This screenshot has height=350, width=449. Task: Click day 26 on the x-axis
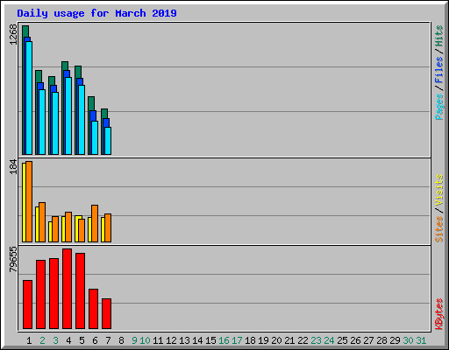355,340
